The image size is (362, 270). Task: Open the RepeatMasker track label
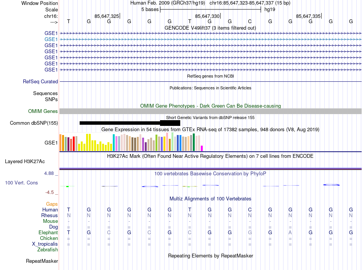tap(42, 261)
